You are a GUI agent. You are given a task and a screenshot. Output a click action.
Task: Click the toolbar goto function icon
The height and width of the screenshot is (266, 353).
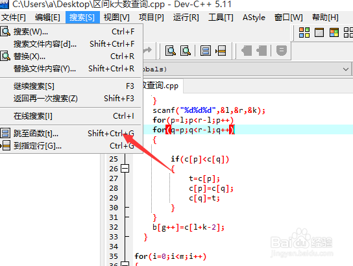tap(206, 51)
